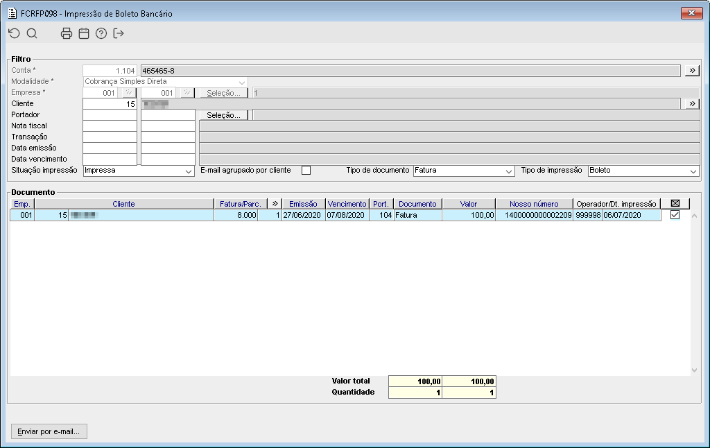Uncheck the selection box for invoice 8.000
Image resolution: width=710 pixels, height=448 pixels.
[675, 215]
